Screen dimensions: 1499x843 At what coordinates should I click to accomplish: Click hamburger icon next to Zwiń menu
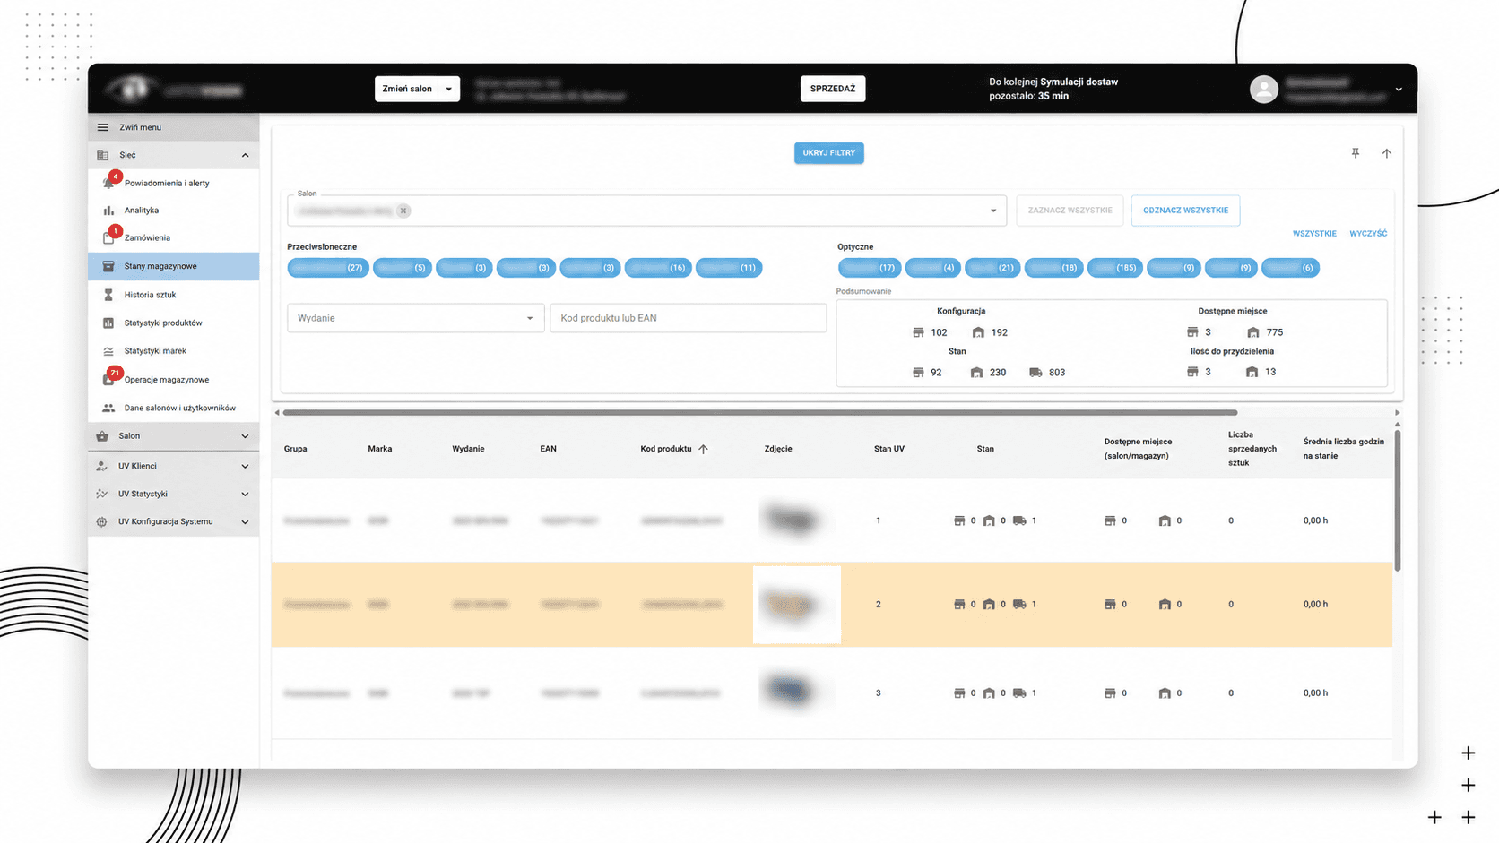click(x=103, y=127)
